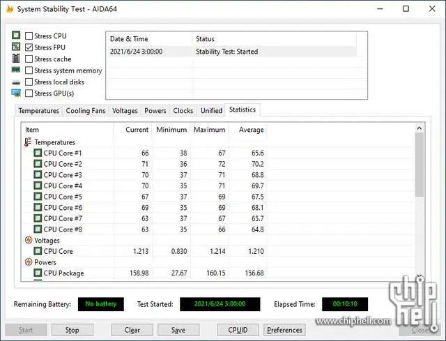
Task: Click the Stress local disks drive icon
Action: pyautogui.click(x=16, y=82)
